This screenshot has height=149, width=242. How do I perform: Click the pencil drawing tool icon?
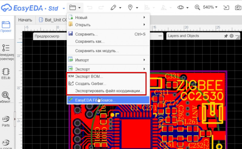(x=113, y=7)
